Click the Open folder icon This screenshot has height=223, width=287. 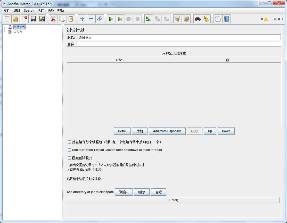pos(15,19)
